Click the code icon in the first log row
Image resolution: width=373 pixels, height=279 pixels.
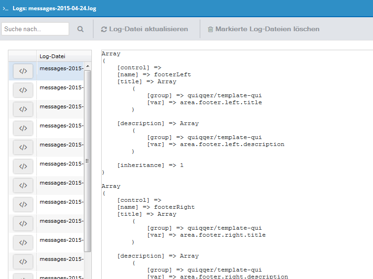click(x=23, y=71)
